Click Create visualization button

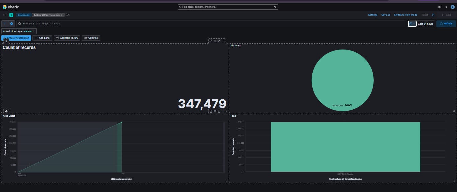[x=16, y=38]
